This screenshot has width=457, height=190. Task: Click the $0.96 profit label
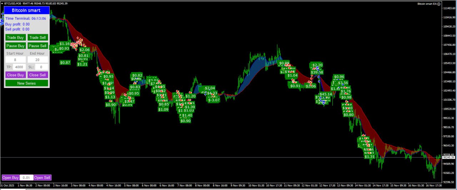click(x=339, y=77)
